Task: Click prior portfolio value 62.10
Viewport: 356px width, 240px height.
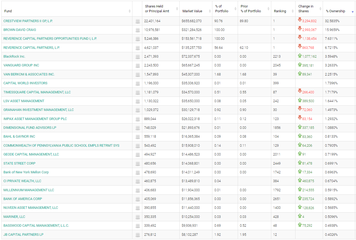Action: point(244,48)
